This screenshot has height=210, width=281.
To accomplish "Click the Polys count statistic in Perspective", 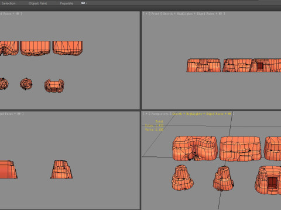I will [x=154, y=125].
